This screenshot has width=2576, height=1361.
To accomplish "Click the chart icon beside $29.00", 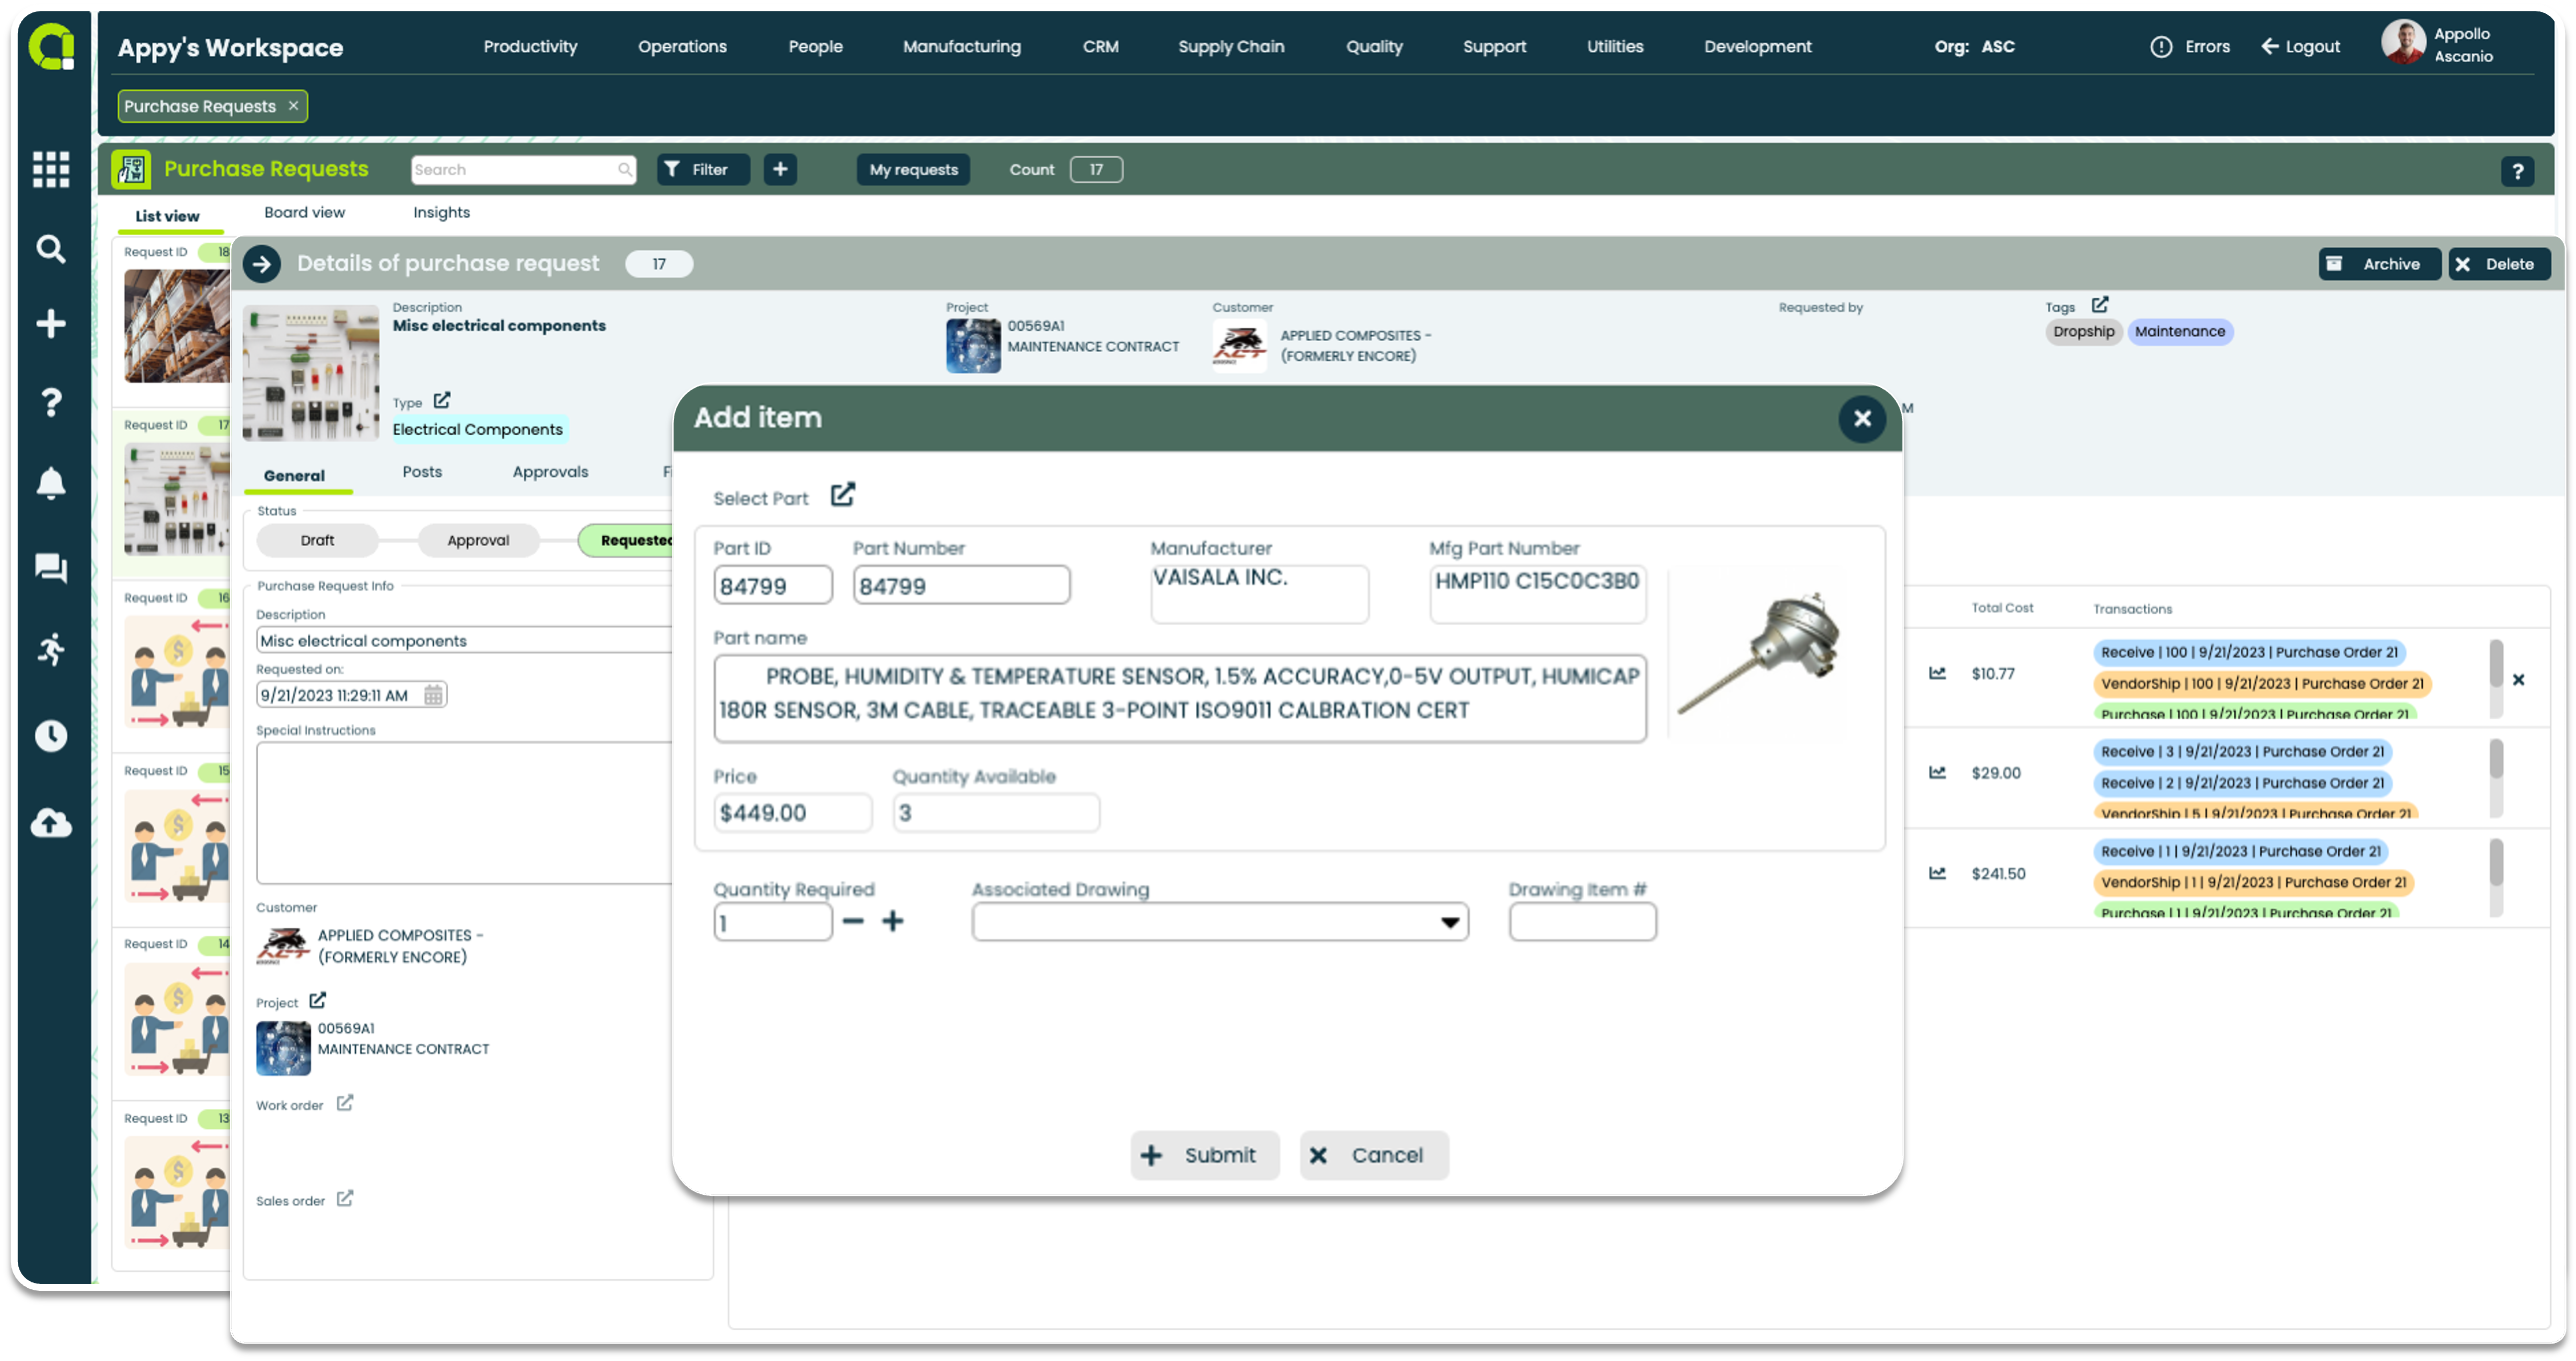I will (1937, 772).
